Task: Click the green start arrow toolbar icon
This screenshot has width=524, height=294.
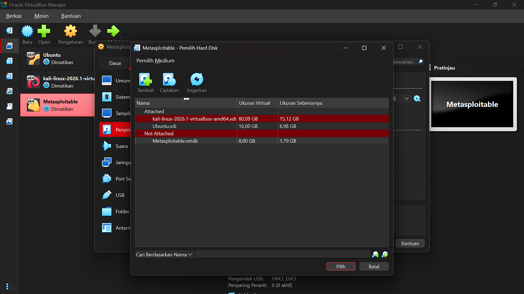Action: pyautogui.click(x=113, y=31)
